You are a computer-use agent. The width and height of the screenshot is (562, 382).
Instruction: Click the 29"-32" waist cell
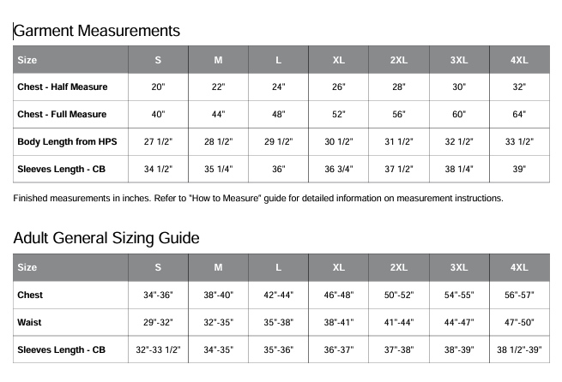158,322
